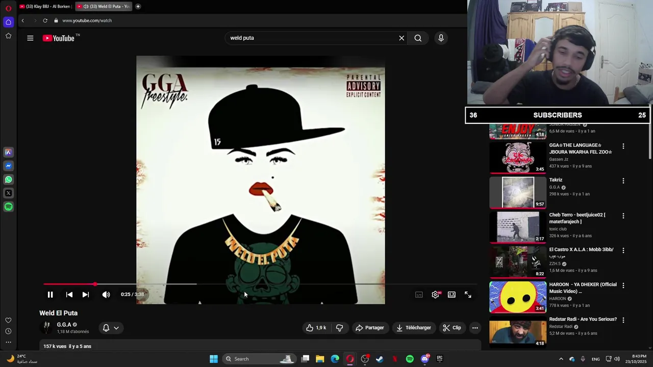
Task: Click the Télécharger download button
Action: pyautogui.click(x=414, y=328)
